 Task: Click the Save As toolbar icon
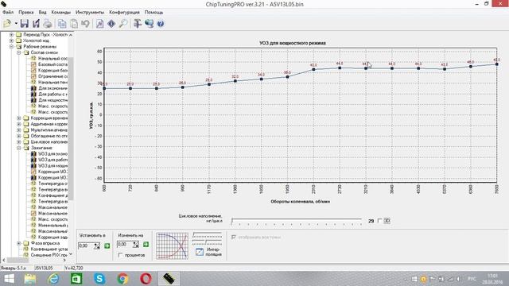36,23
